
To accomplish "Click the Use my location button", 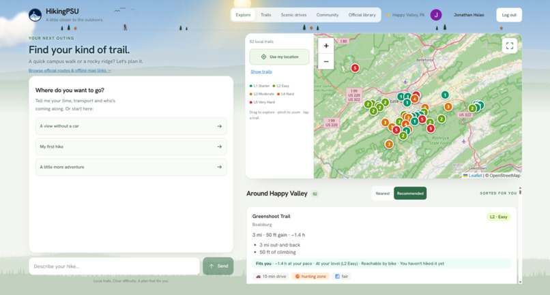I will tap(280, 57).
